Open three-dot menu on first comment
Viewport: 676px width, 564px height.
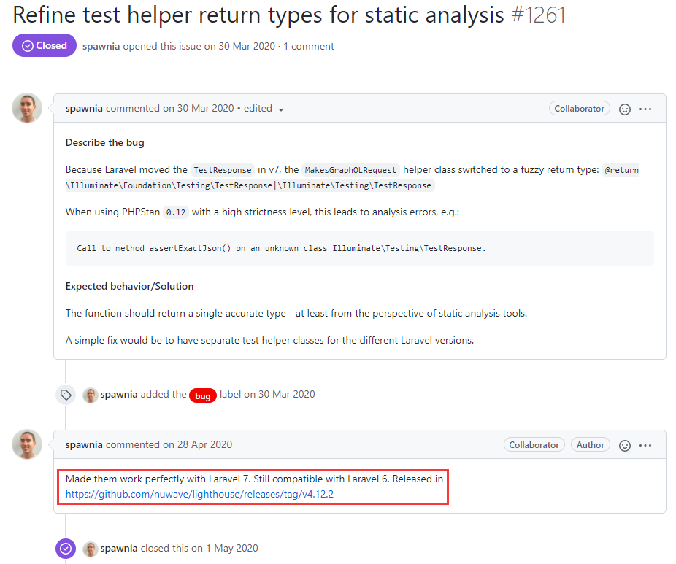point(645,109)
